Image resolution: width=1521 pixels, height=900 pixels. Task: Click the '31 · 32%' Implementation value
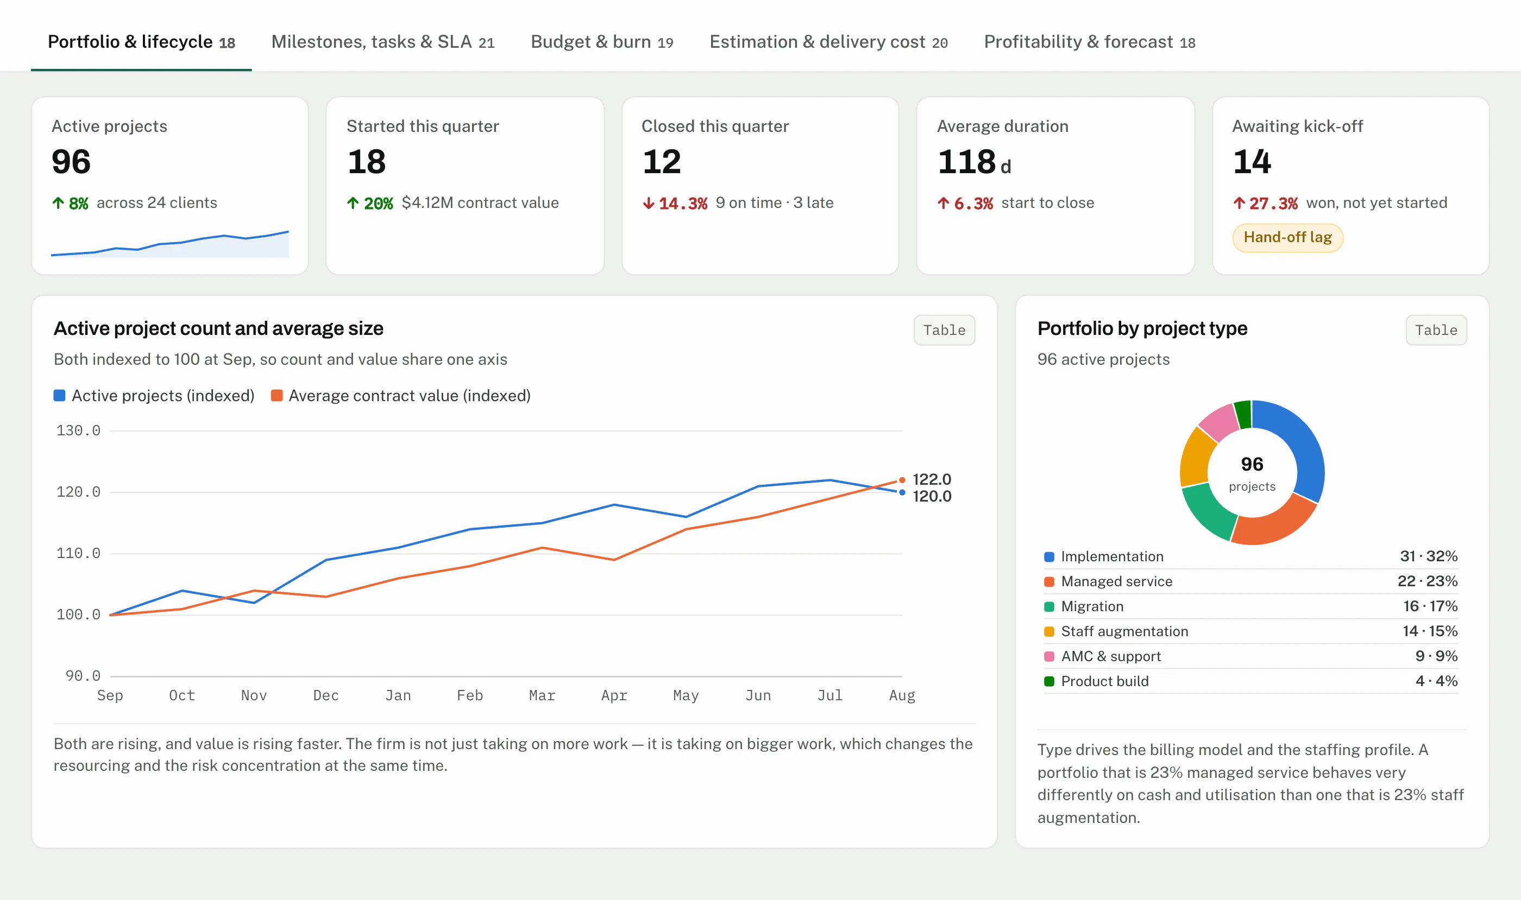[x=1428, y=556]
